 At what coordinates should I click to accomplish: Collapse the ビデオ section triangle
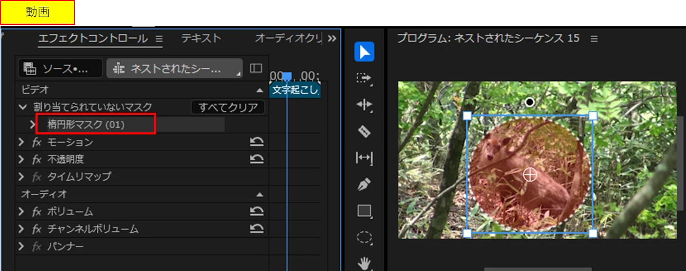(x=259, y=91)
